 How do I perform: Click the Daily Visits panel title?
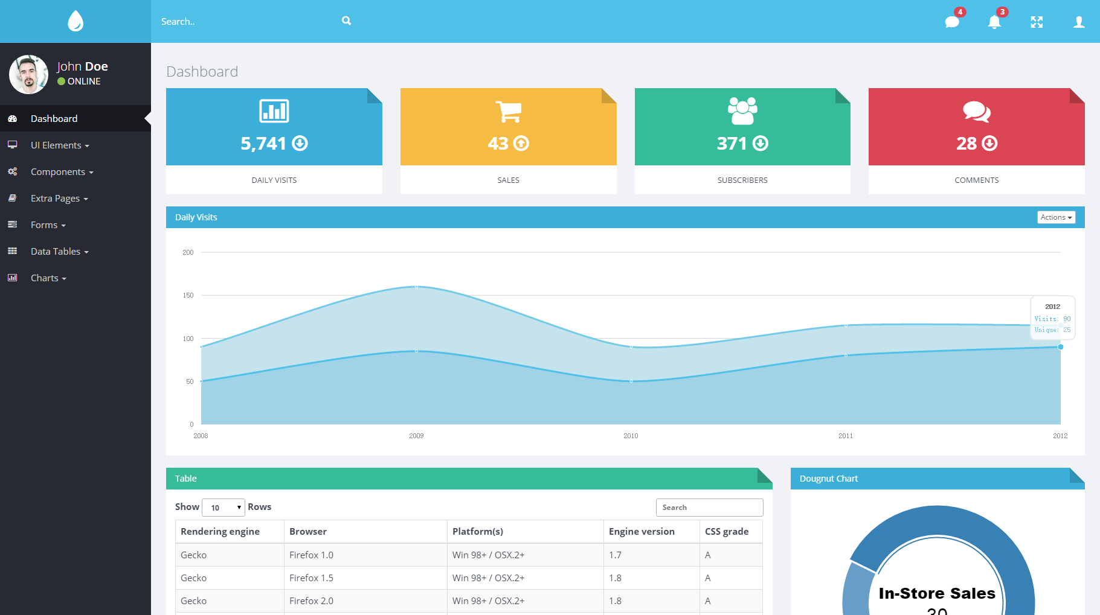coord(196,217)
